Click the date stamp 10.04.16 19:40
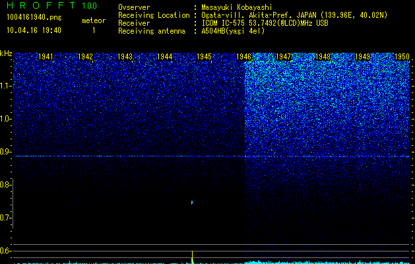This screenshot has height=264, width=415. [34, 30]
